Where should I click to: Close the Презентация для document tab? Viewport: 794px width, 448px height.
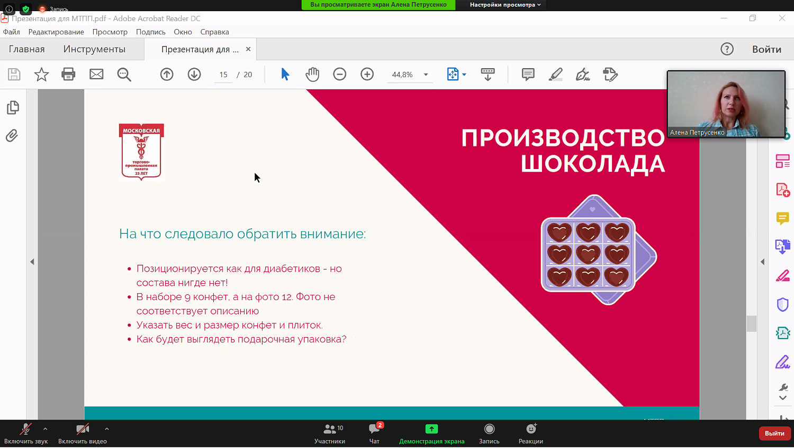[x=248, y=49]
